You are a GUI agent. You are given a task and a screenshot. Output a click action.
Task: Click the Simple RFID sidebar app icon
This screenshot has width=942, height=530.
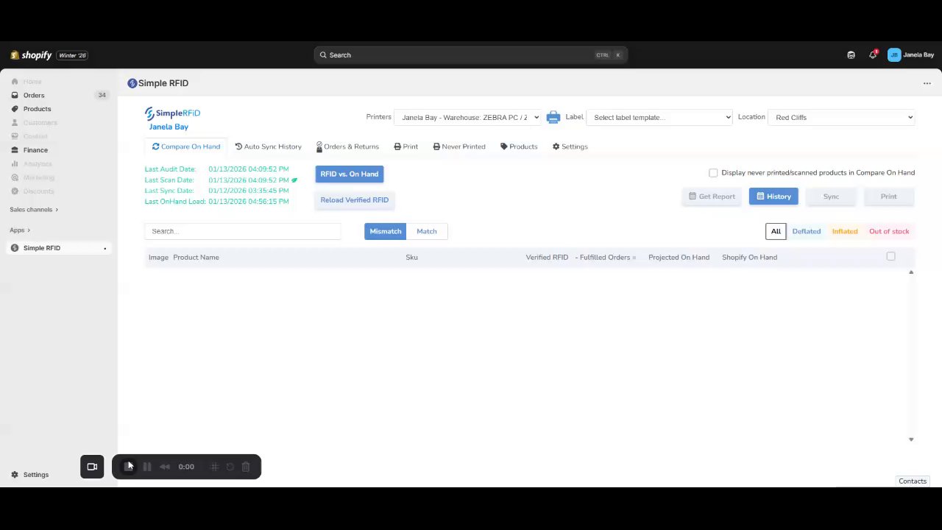point(15,248)
